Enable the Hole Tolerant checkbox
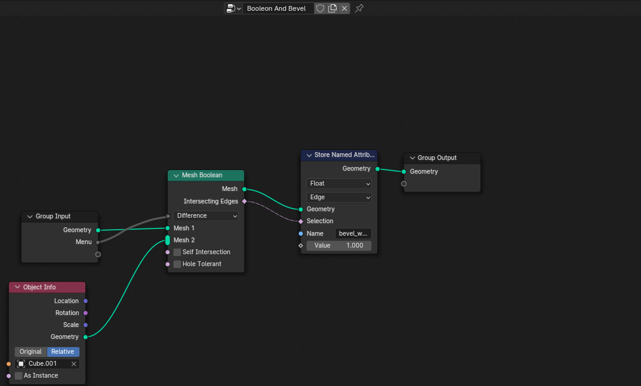The height and width of the screenshot is (386, 641). tap(177, 264)
